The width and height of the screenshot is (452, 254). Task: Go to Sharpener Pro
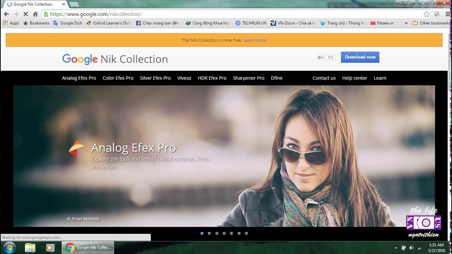[x=249, y=78]
